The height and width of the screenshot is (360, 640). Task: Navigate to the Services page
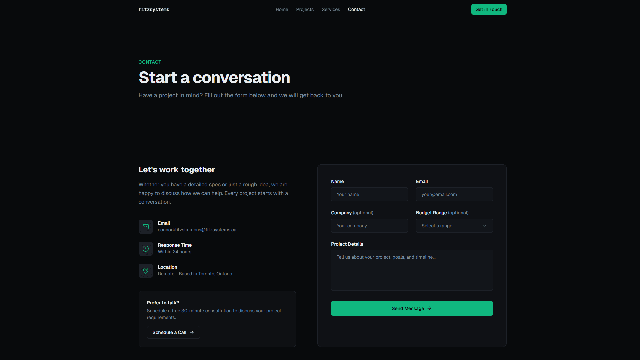tap(331, 9)
